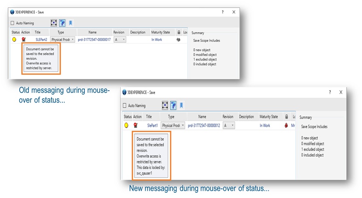Screen dimensions: 362x198
Task: Click In Work state for SLEPart2
Action: tap(157, 40)
